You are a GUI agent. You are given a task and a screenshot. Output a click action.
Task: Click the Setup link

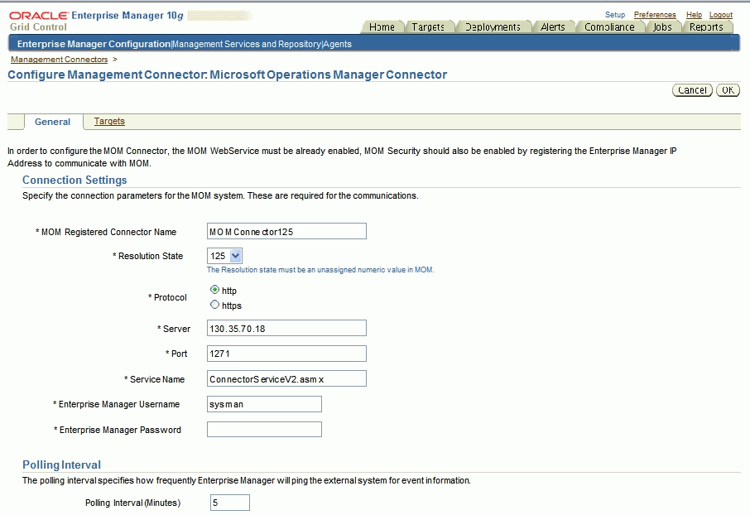pos(614,15)
